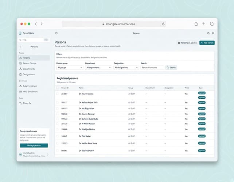This screenshot has height=182, width=234.
Task: Open Designations in the sidebar
Action: coord(34,75)
